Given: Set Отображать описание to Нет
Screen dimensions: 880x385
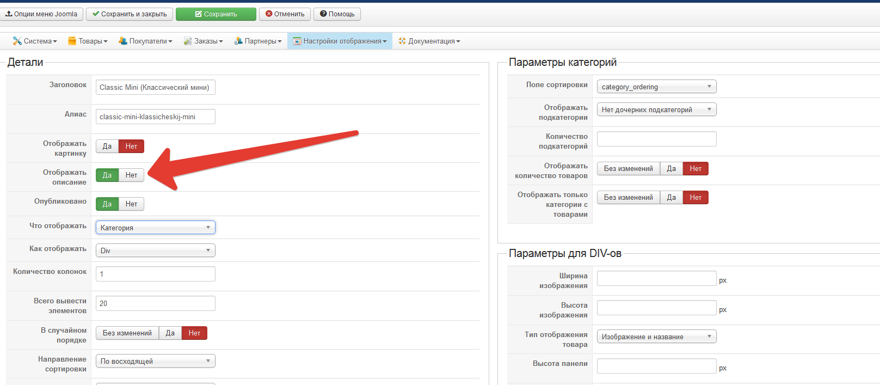Looking at the screenshot, I should tap(131, 175).
